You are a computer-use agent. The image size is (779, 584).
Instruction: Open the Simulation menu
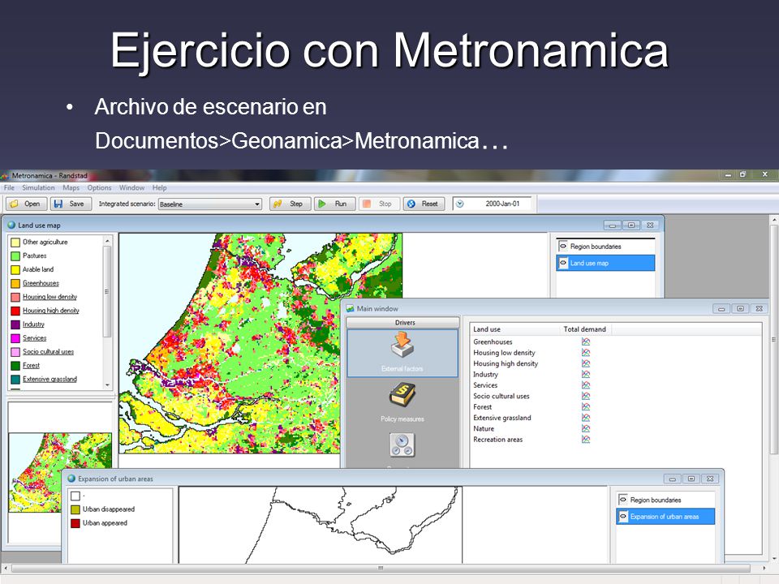pyautogui.click(x=38, y=187)
